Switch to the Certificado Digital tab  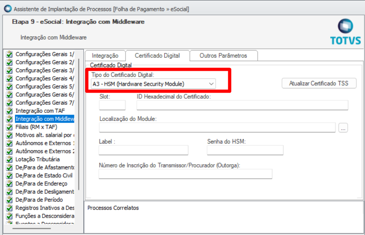[x=157, y=55]
